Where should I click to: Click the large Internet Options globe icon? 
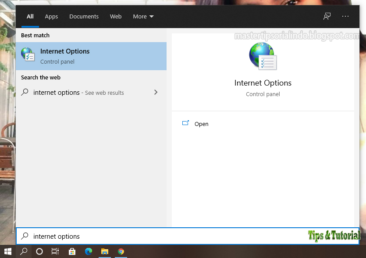point(263,56)
